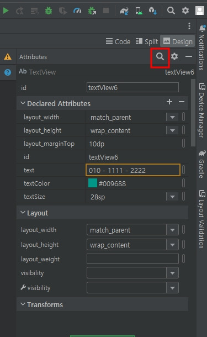Add a declared attribute with plus icon
207x337 pixels.
coord(169,102)
